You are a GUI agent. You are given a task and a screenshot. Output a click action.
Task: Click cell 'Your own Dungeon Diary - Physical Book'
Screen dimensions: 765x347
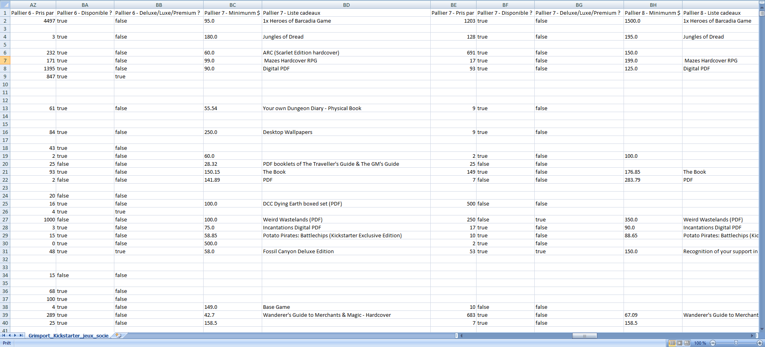(346, 108)
